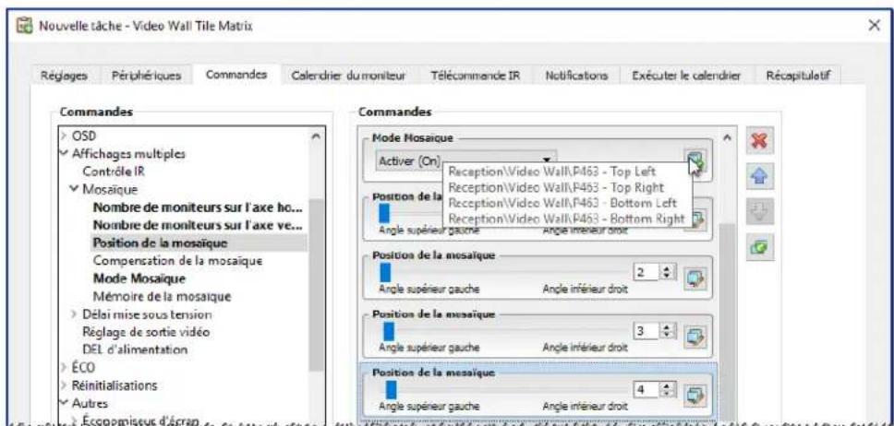894x426 pixels.
Task: Click the stepper arrows beside value 2
Action: pos(666,273)
